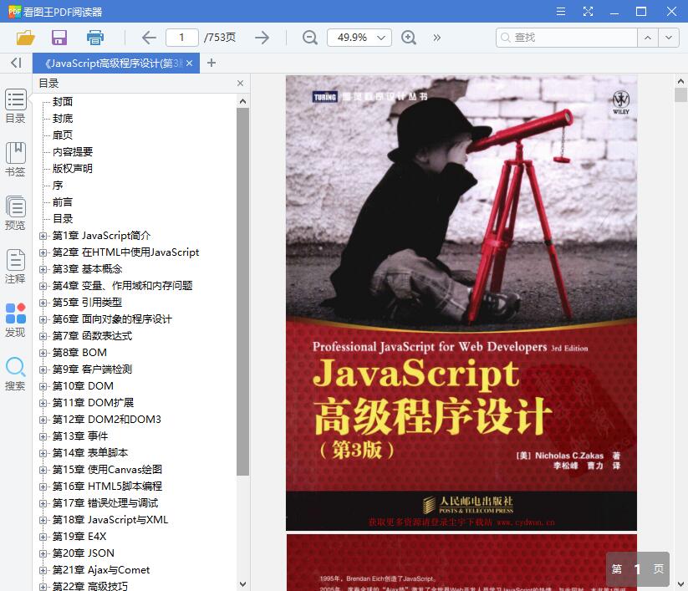Image resolution: width=688 pixels, height=591 pixels.
Task: Open the 发现 discover panel
Action: point(15,320)
